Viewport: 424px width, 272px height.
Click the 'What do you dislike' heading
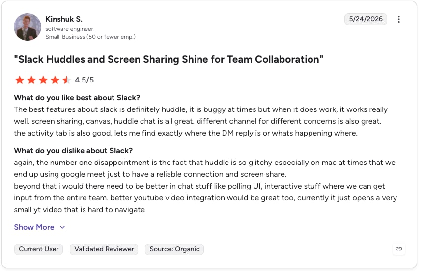coord(73,150)
